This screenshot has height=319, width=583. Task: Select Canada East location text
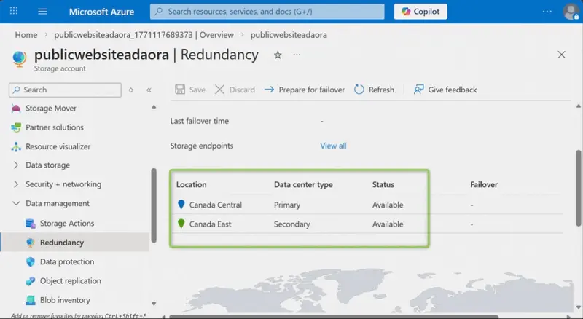pos(210,224)
